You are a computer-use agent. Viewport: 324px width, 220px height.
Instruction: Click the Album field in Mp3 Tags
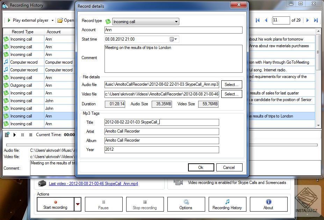click(x=162, y=140)
